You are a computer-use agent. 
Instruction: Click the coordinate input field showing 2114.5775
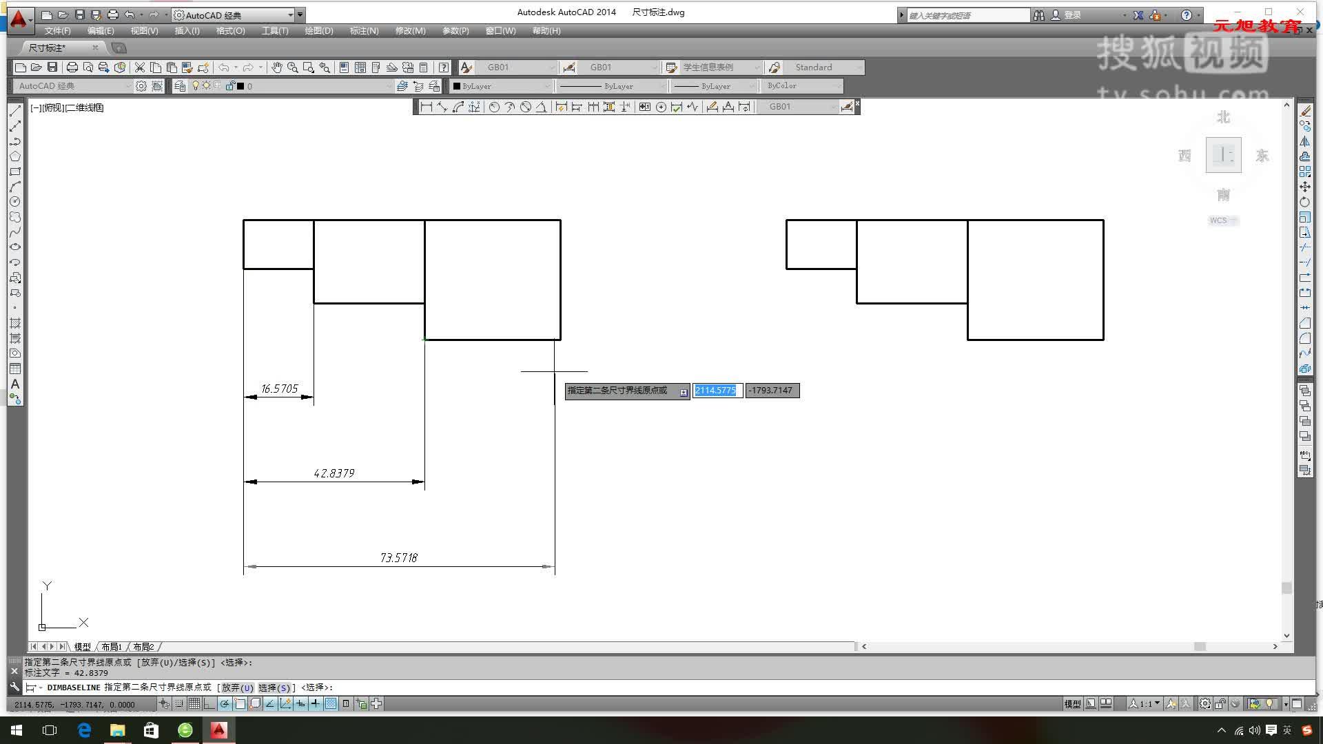(x=717, y=391)
